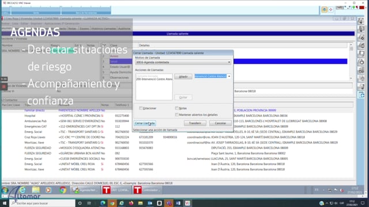This screenshot has height=207, width=369.
Task: Click the Escribe aquí para buscar box
Action: tap(42, 203)
